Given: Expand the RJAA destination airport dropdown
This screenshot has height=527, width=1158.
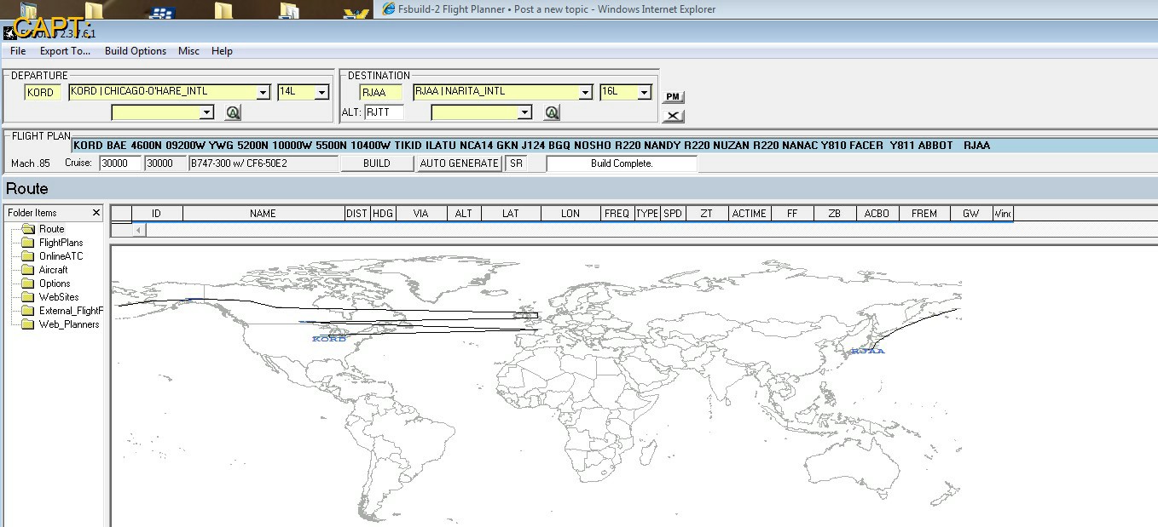Looking at the screenshot, I should coord(585,92).
